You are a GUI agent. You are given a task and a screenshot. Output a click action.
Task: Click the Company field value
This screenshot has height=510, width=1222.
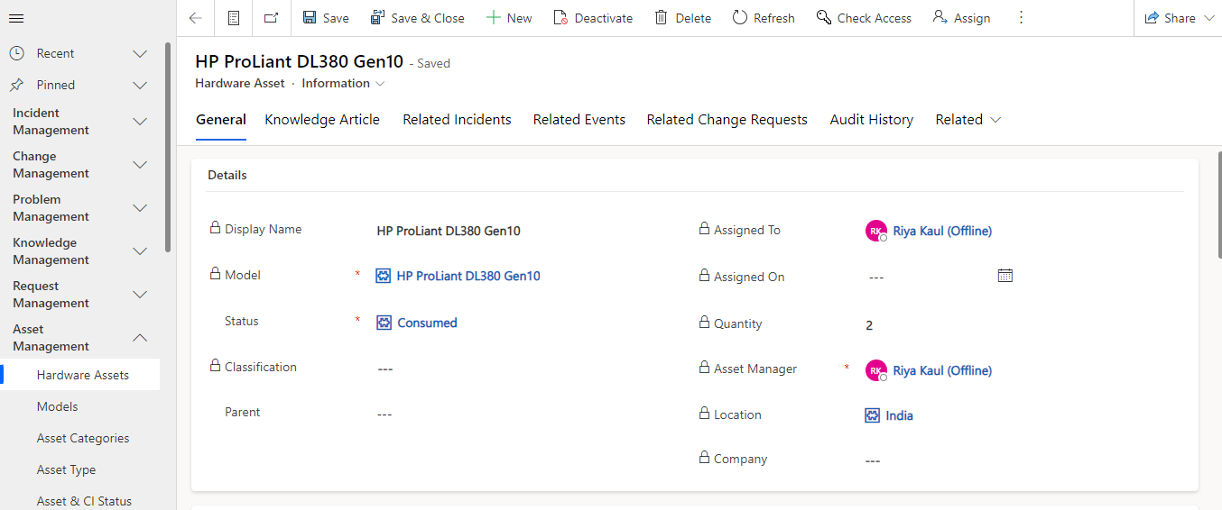coord(872,460)
